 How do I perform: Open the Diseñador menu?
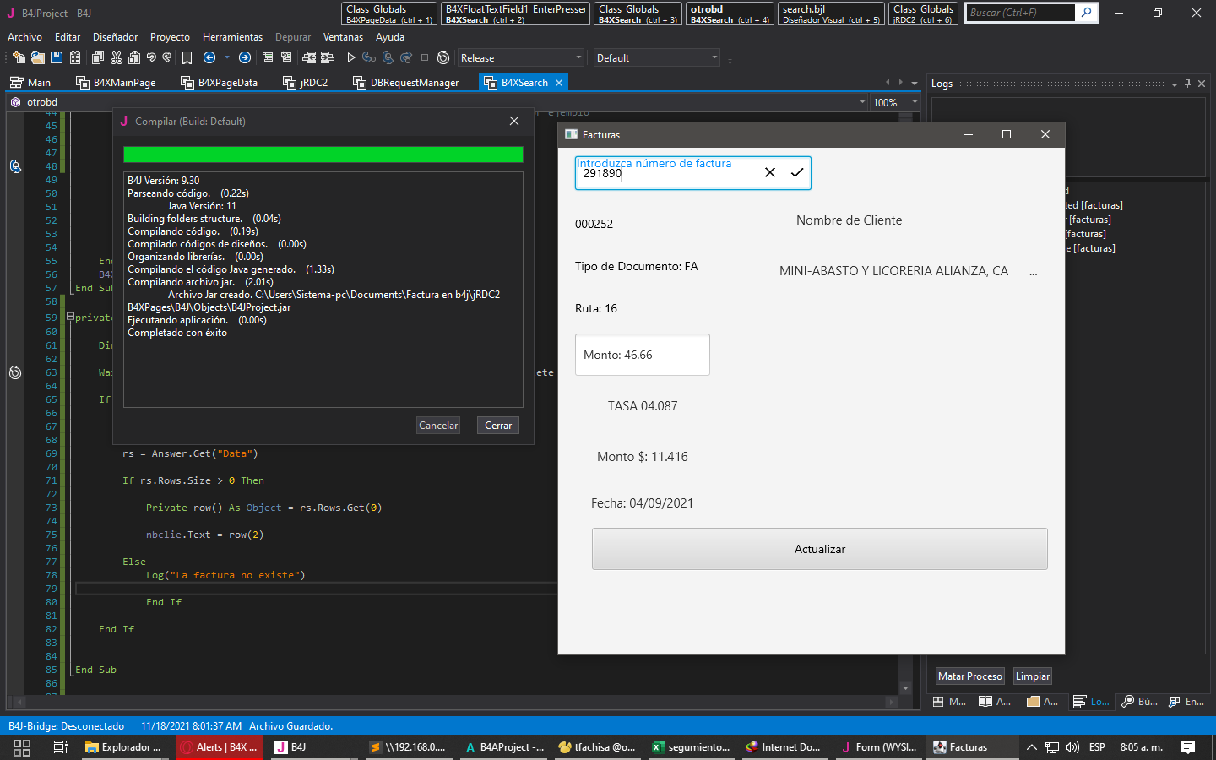(115, 37)
